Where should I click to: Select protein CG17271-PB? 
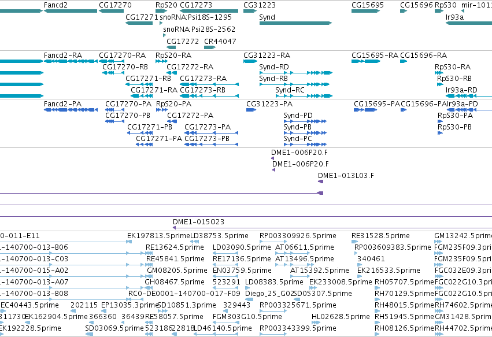(x=140, y=133)
